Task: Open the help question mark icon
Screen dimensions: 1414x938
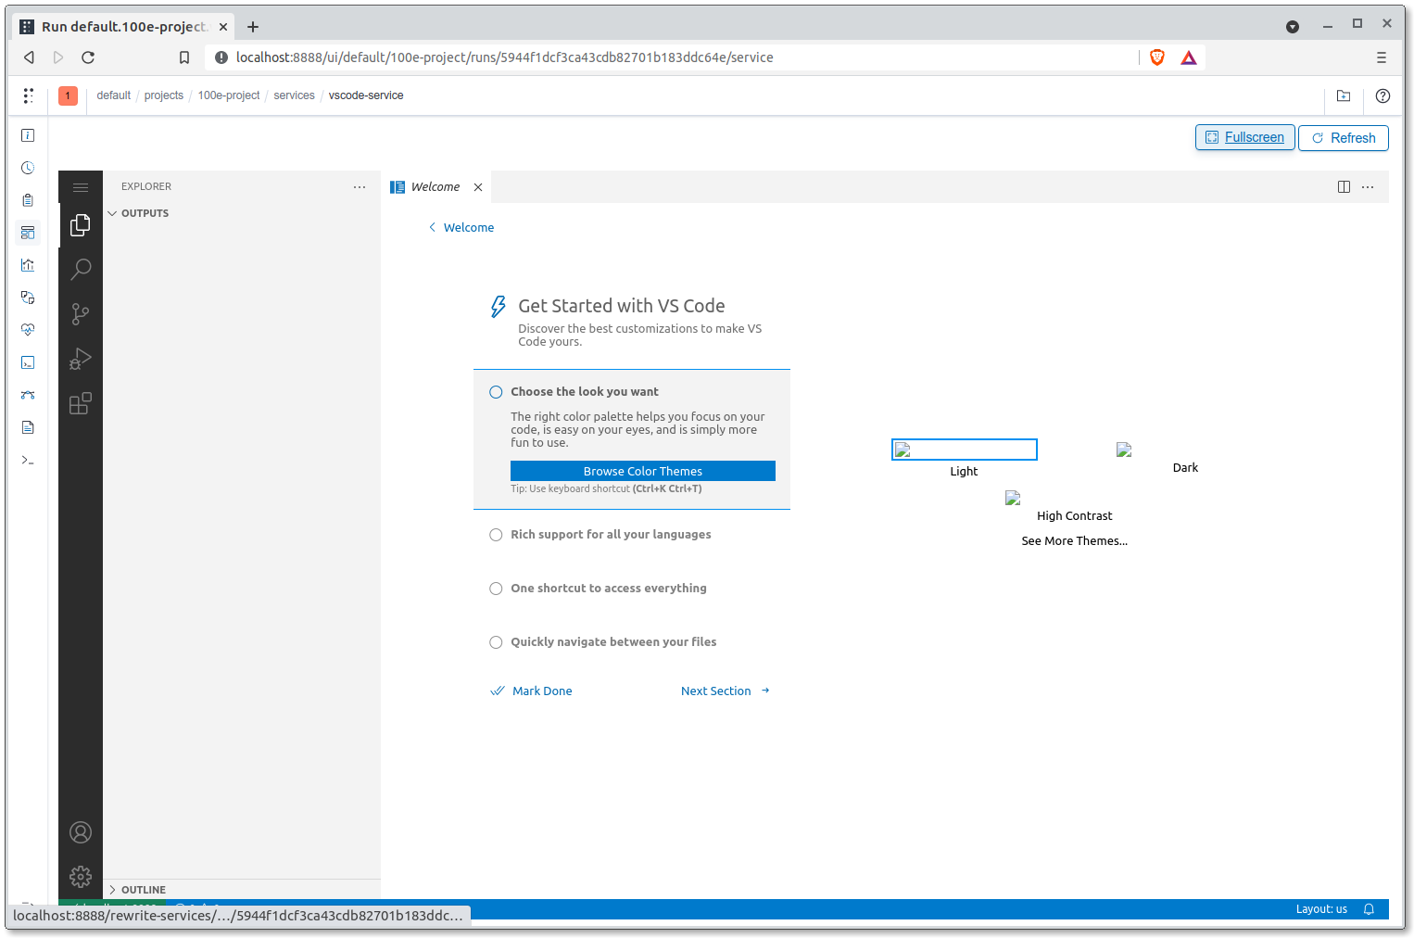Action: [1382, 95]
